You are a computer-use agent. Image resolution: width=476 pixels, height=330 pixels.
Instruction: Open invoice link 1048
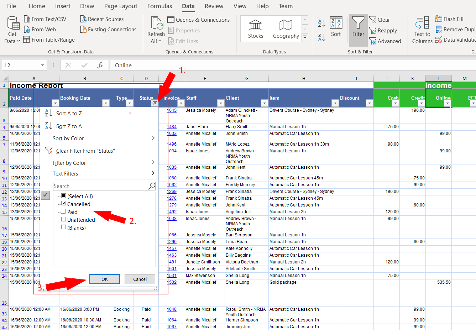pos(172,309)
